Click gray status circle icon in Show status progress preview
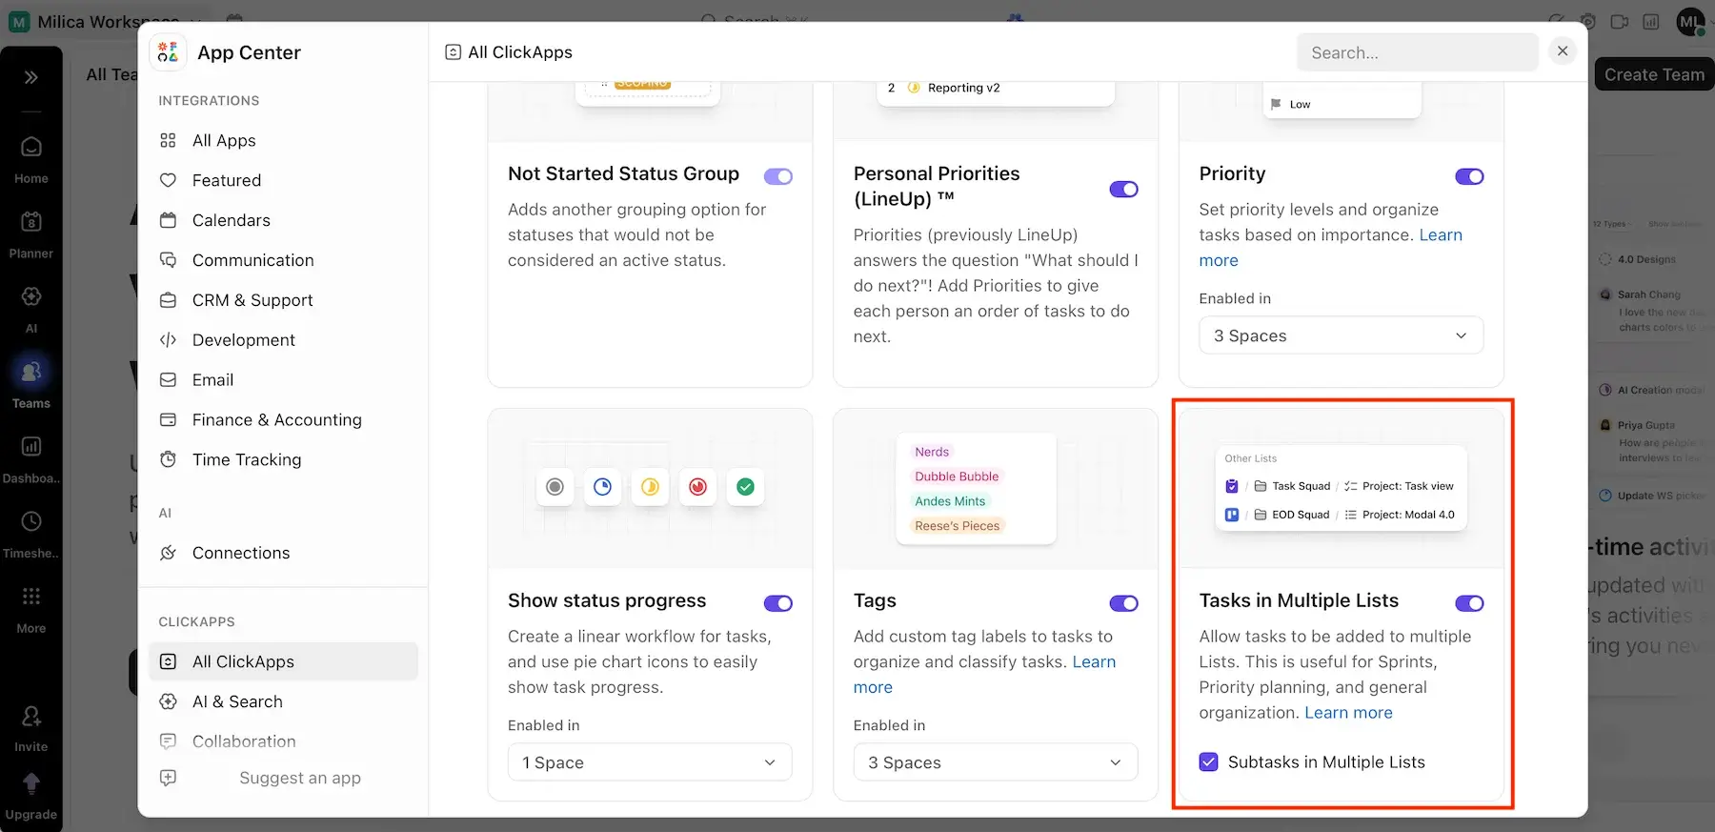This screenshot has height=832, width=1715. pos(555,487)
